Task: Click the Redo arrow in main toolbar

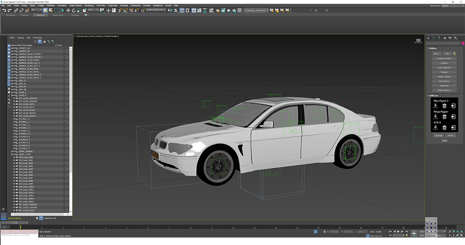Action: point(10,10)
